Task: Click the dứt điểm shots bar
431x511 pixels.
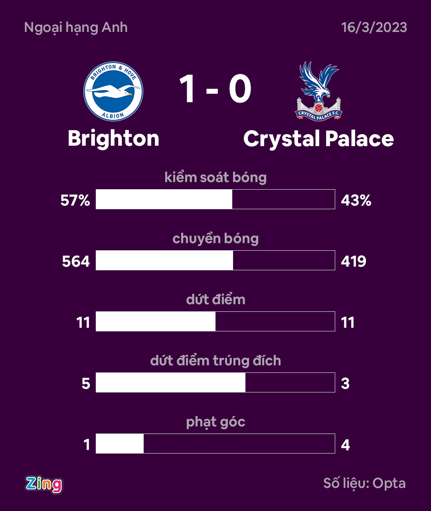Action: (215, 321)
